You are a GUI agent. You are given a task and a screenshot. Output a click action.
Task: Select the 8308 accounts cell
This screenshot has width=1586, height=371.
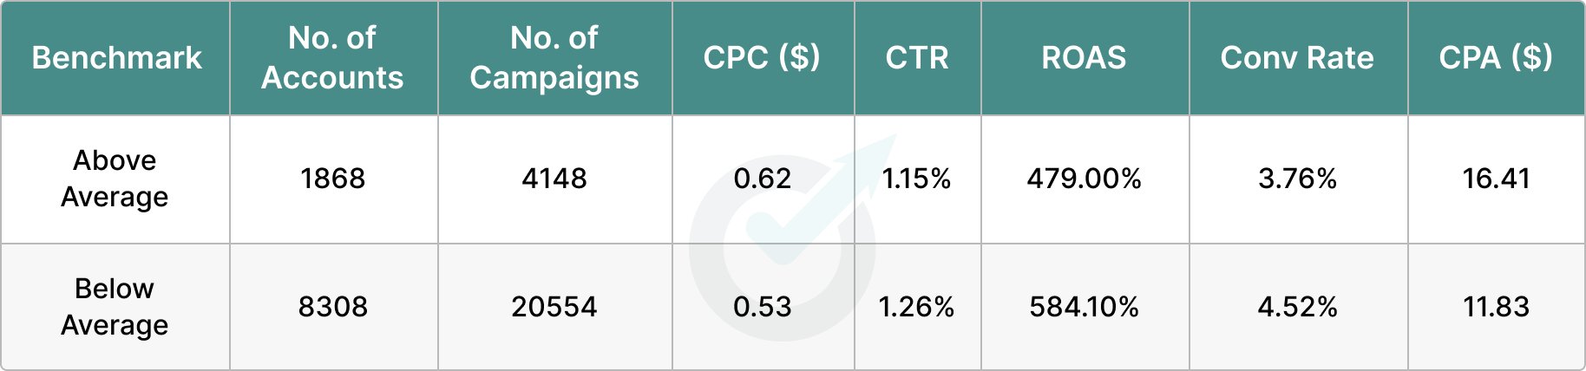(x=333, y=307)
